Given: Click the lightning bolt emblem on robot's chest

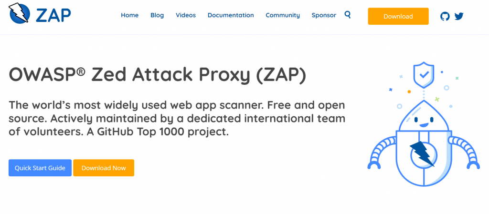Looking at the screenshot, I should point(422,153).
